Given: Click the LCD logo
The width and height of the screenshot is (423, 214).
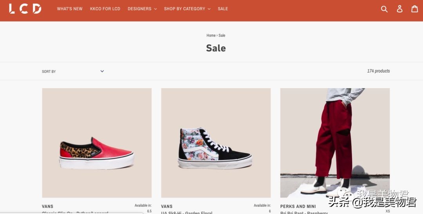Looking at the screenshot, I should [x=25, y=9].
